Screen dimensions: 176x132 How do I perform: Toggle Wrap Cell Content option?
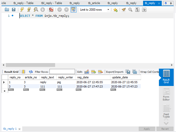pos(149,72)
